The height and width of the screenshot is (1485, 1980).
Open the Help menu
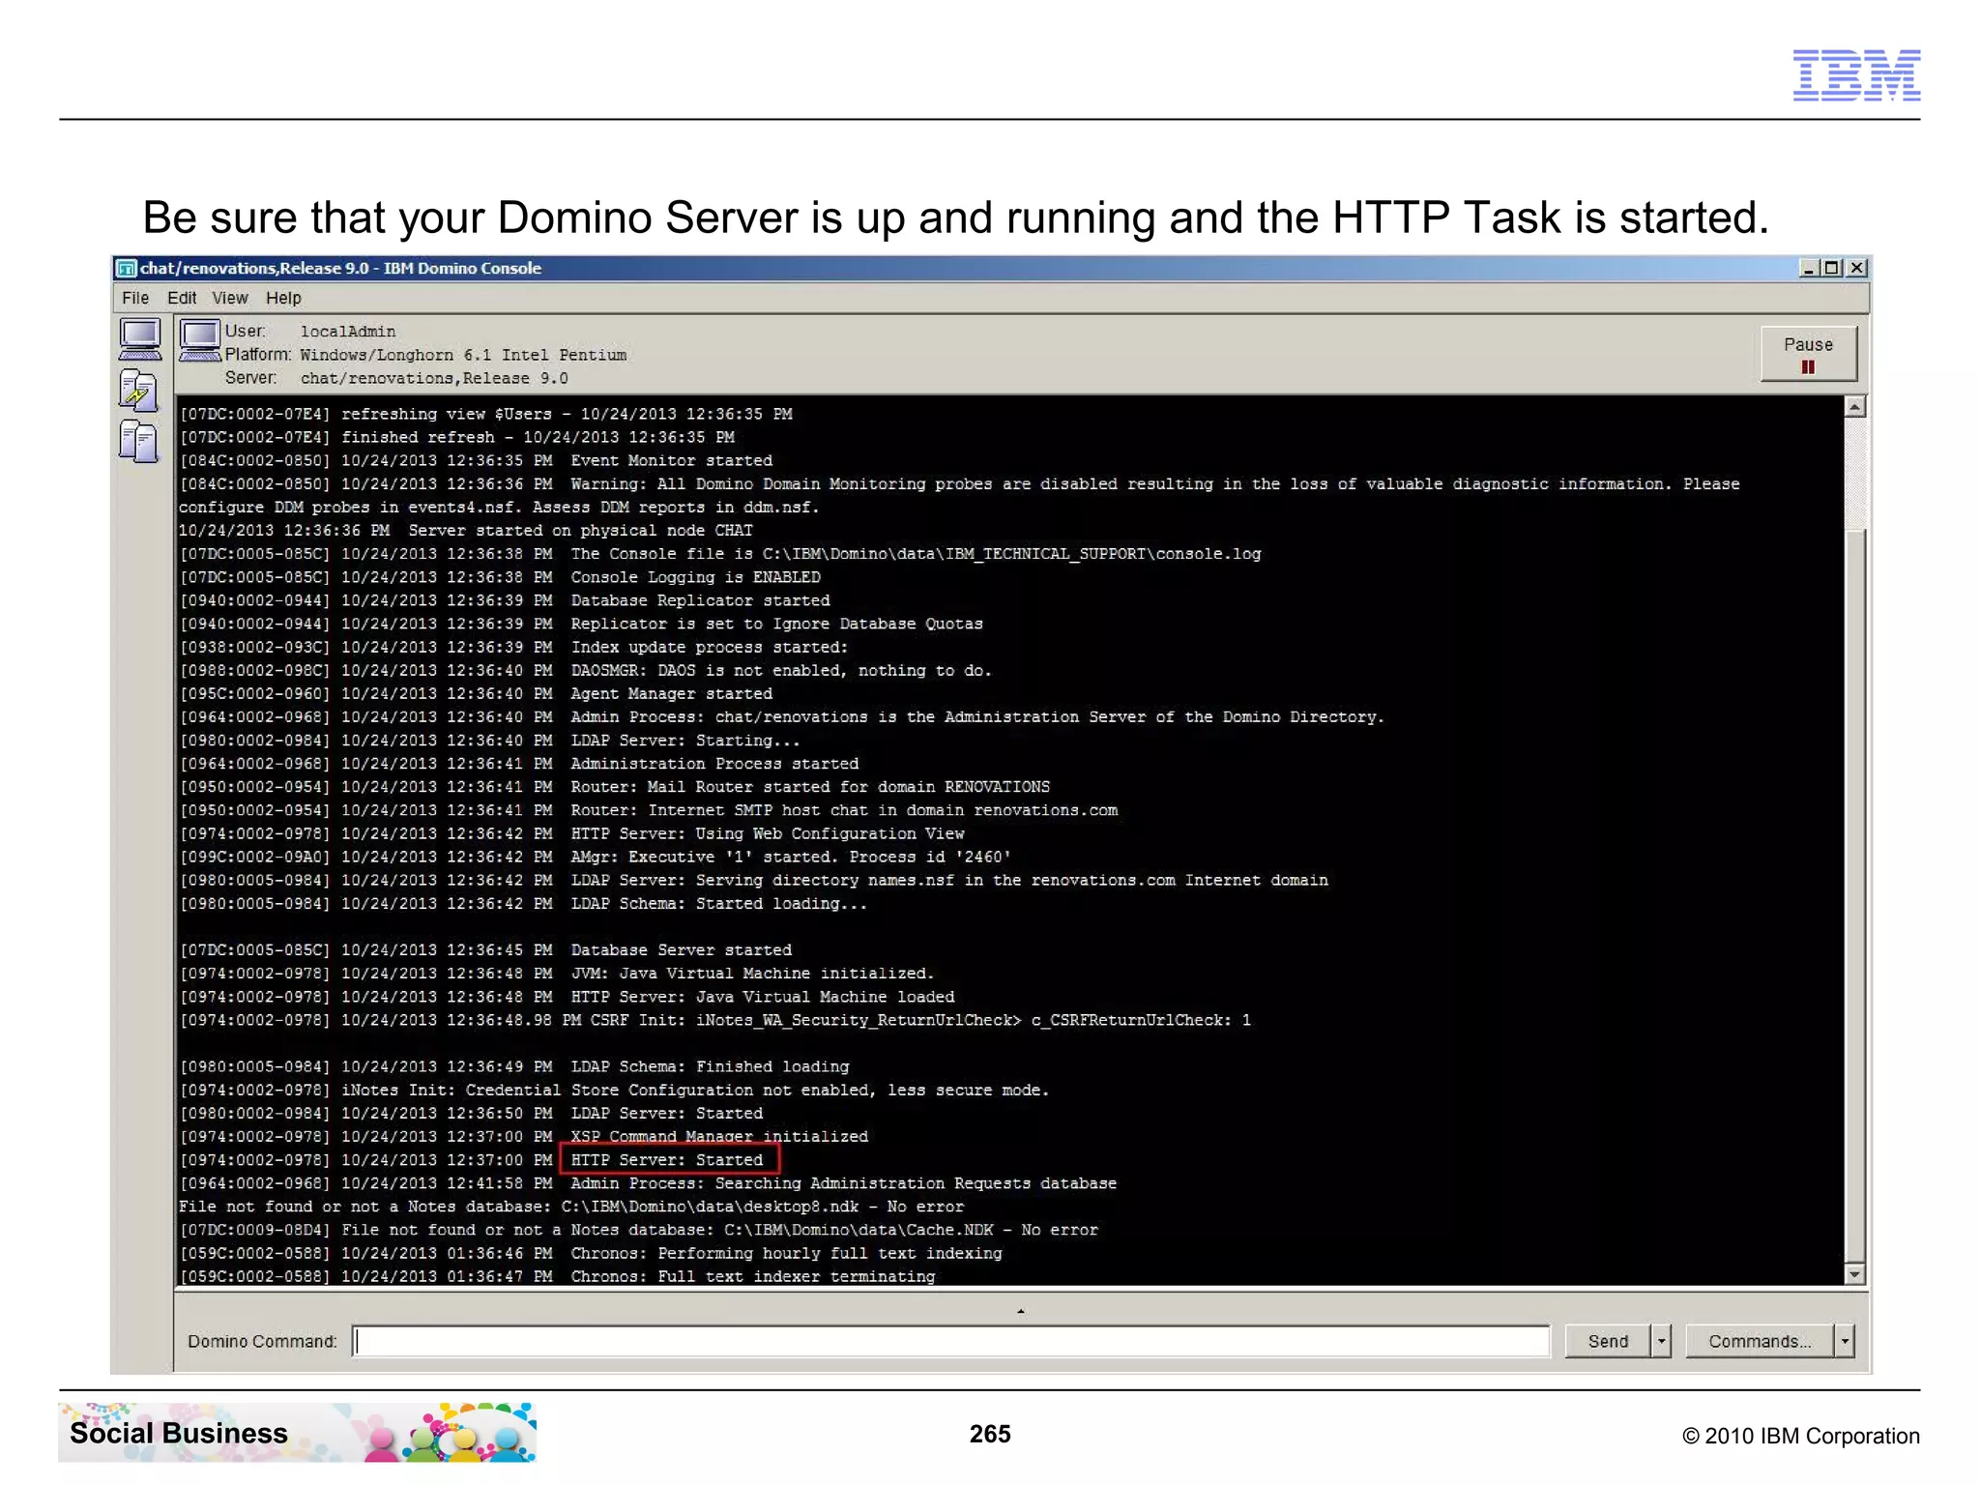point(283,298)
